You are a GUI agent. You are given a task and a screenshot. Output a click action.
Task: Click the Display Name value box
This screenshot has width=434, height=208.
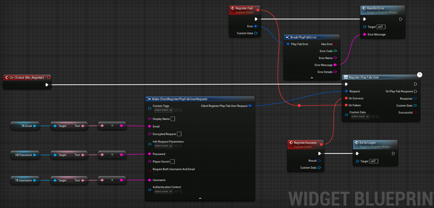coord(173,119)
